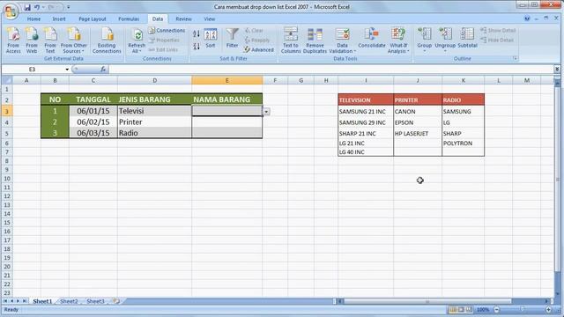The width and height of the screenshot is (564, 317).
Task: Click Subtotal button
Action: [467, 38]
